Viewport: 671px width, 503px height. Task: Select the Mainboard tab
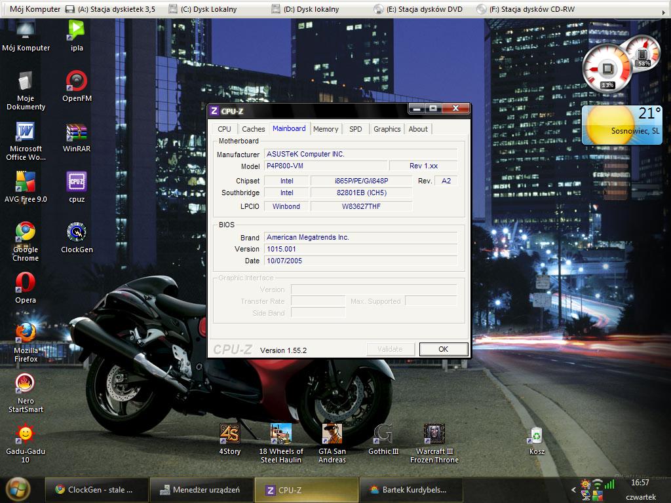[289, 128]
